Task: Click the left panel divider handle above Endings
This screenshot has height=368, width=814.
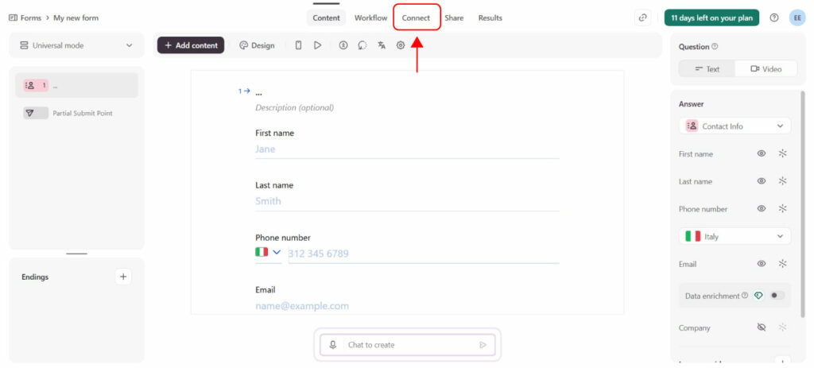Action: click(77, 254)
